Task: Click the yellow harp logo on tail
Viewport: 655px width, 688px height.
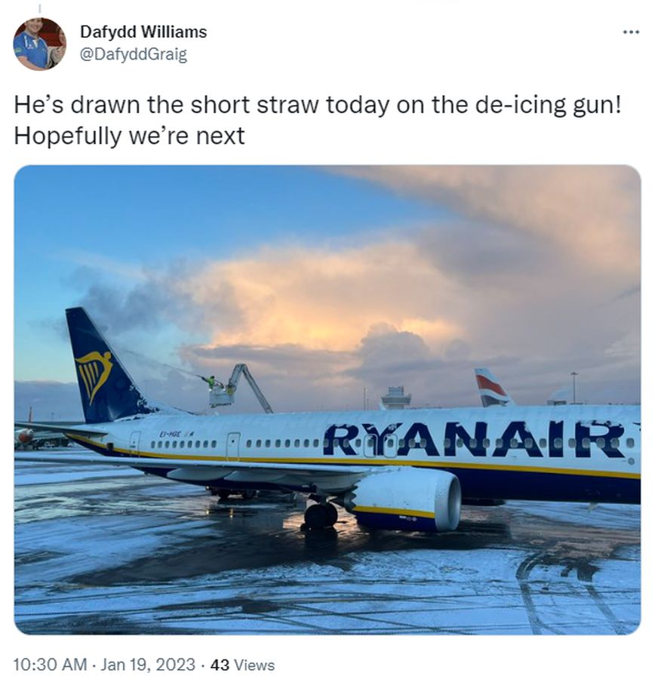Action: (94, 374)
